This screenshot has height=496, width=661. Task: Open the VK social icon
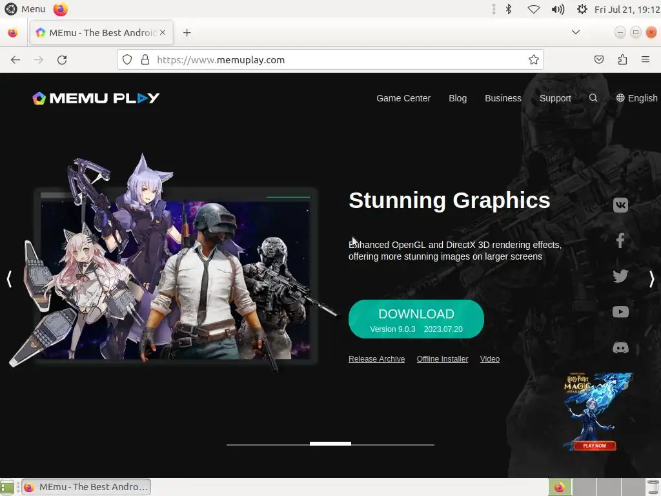(620, 205)
